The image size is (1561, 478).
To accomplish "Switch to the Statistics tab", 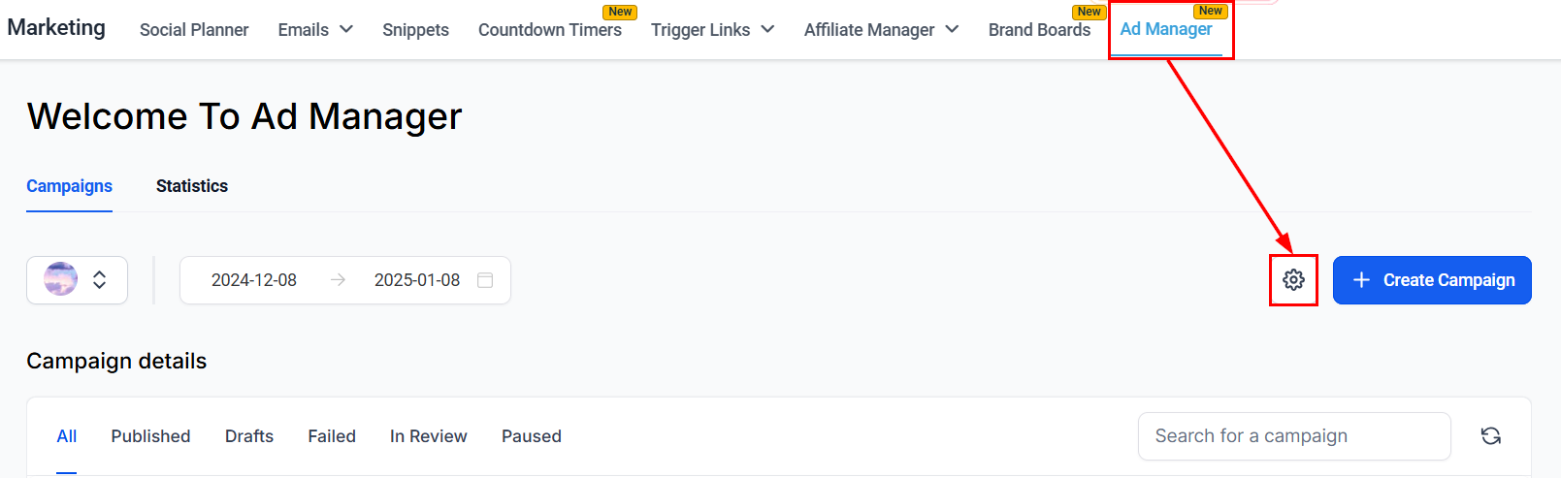I will 192,186.
